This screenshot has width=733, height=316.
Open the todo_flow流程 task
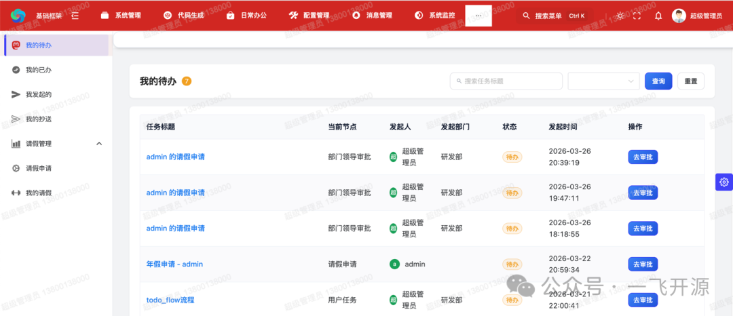tap(170, 300)
